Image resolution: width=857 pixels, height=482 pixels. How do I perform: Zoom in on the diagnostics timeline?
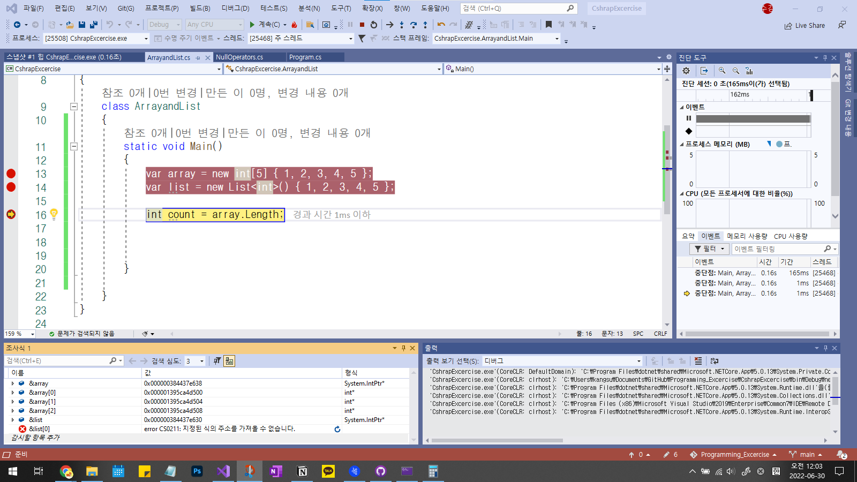(x=722, y=71)
